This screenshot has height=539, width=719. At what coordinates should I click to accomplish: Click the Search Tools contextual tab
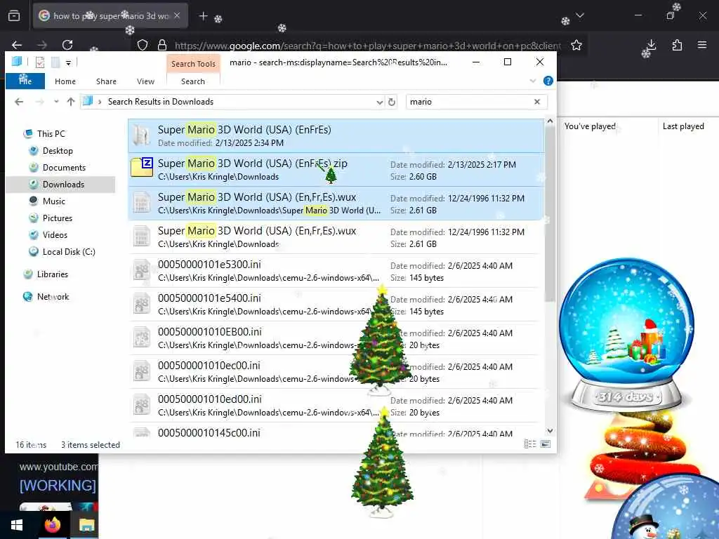tap(193, 64)
